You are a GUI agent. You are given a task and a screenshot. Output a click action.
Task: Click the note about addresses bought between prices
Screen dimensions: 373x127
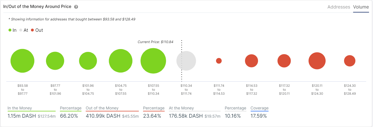tap(72, 19)
